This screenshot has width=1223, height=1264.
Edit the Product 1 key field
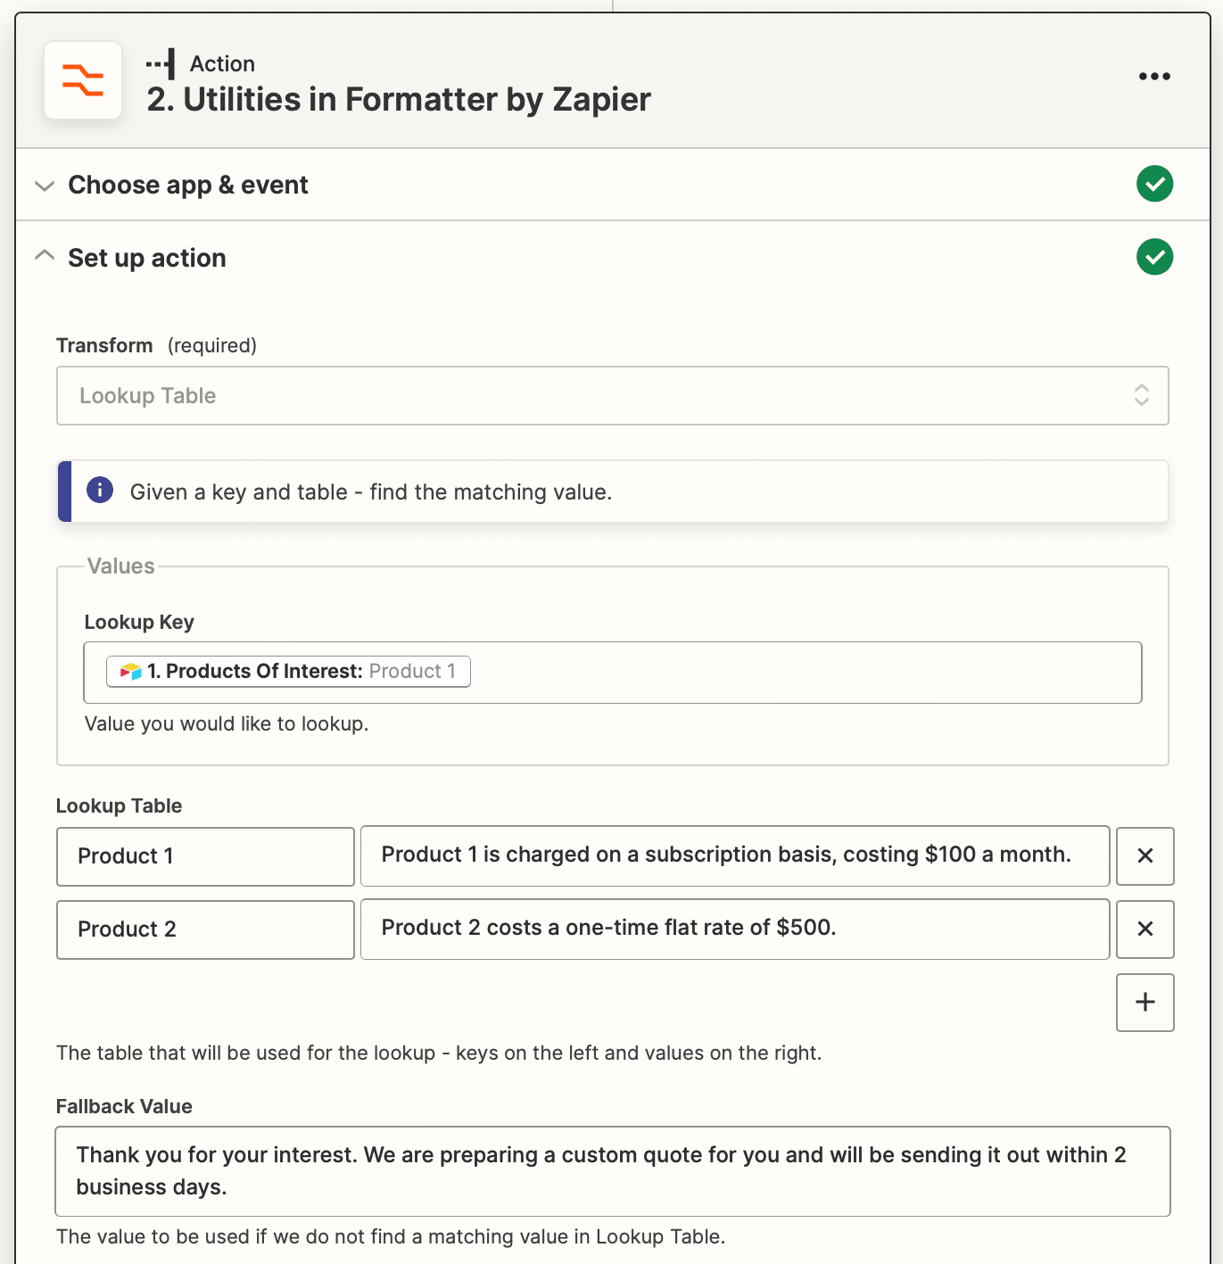coord(205,856)
